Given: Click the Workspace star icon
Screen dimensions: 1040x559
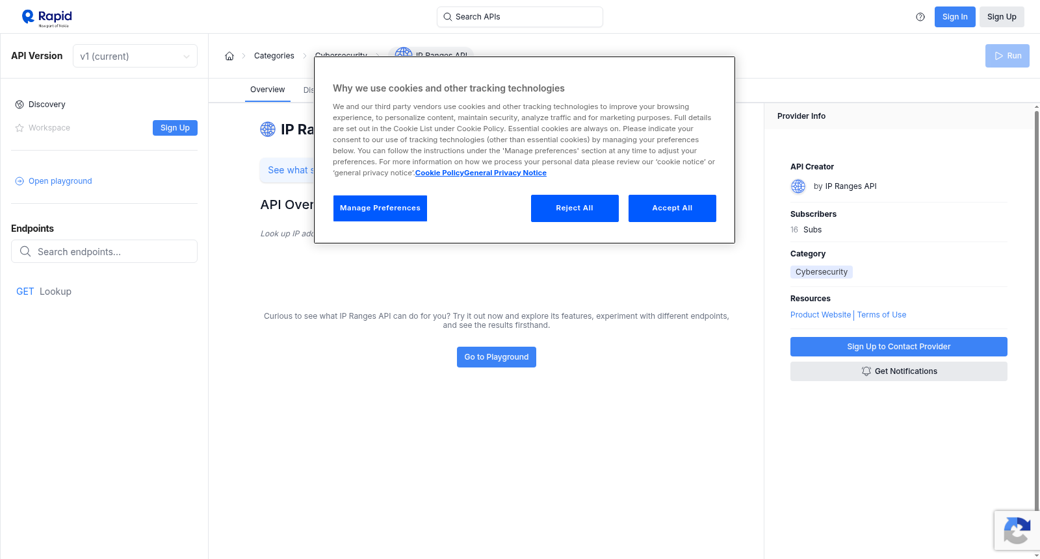Looking at the screenshot, I should 19,128.
